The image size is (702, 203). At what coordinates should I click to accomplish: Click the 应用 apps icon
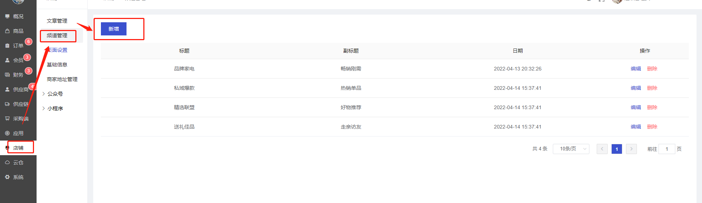click(7, 133)
